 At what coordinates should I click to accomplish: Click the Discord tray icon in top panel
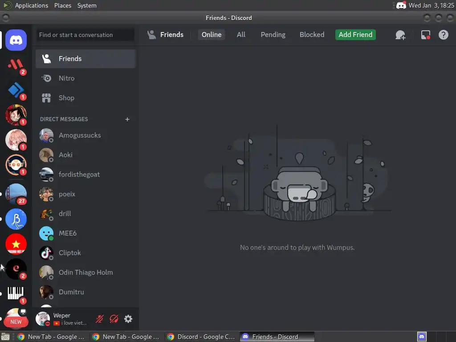tap(401, 5)
